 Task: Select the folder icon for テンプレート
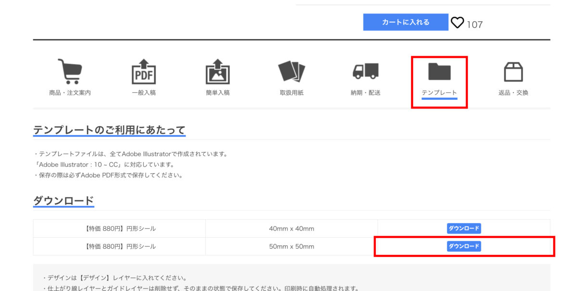[x=439, y=72]
